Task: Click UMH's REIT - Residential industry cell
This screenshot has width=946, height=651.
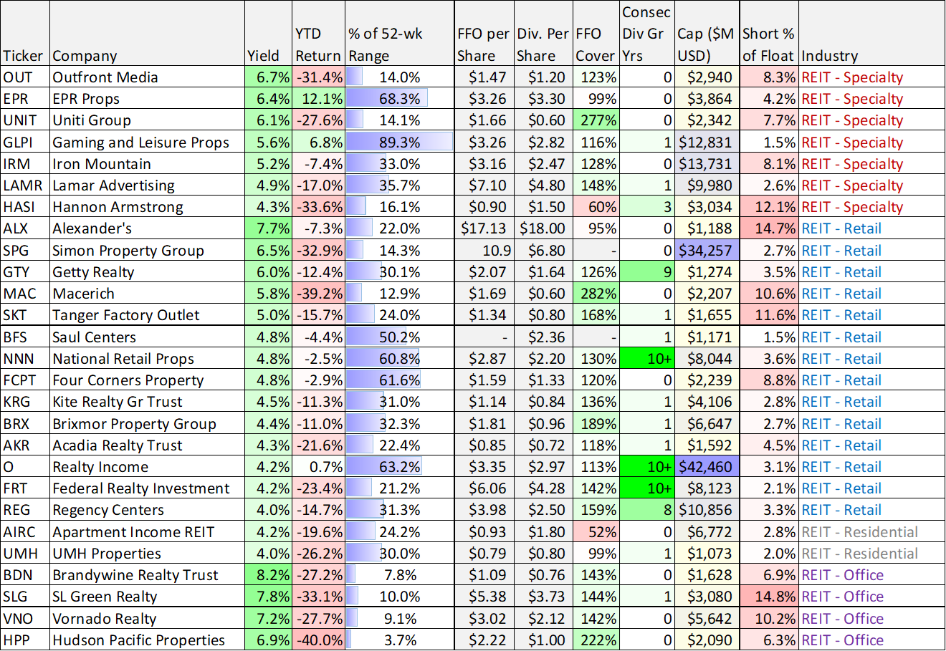Action: pos(871,554)
